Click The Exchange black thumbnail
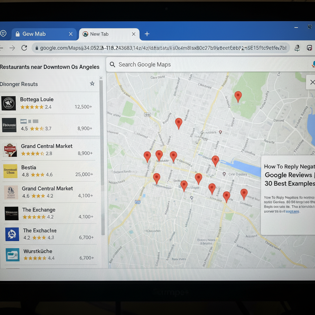This screenshot has height=315, width=315. [x=12, y=213]
